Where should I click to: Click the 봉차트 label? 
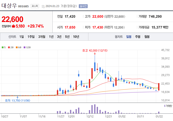coord(119,37)
